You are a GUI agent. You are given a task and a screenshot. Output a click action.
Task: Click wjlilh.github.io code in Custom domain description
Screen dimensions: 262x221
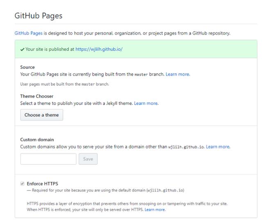click(186, 147)
